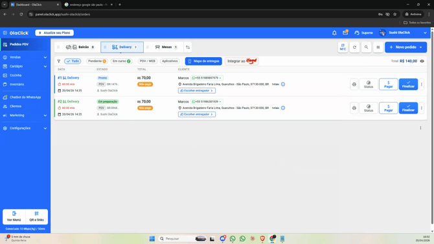The height and width of the screenshot is (244, 434).
Task: Change Status of order #2
Action: (x=369, y=108)
